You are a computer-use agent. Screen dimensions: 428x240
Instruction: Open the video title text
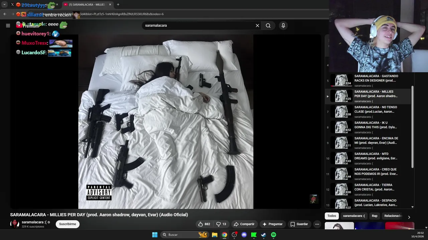tap(99, 215)
